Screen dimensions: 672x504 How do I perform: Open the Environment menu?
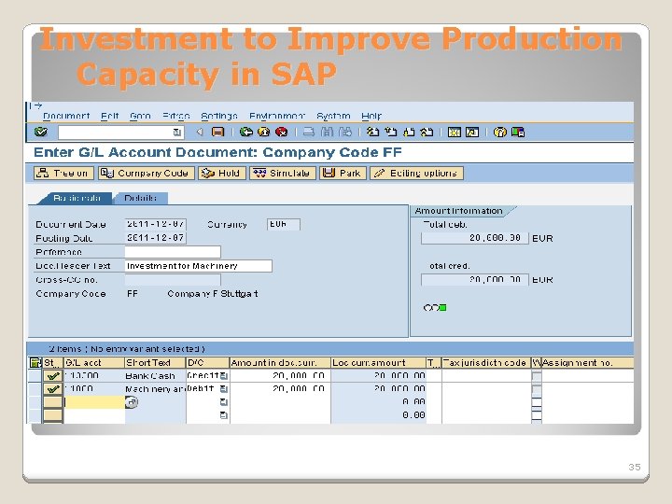point(277,116)
